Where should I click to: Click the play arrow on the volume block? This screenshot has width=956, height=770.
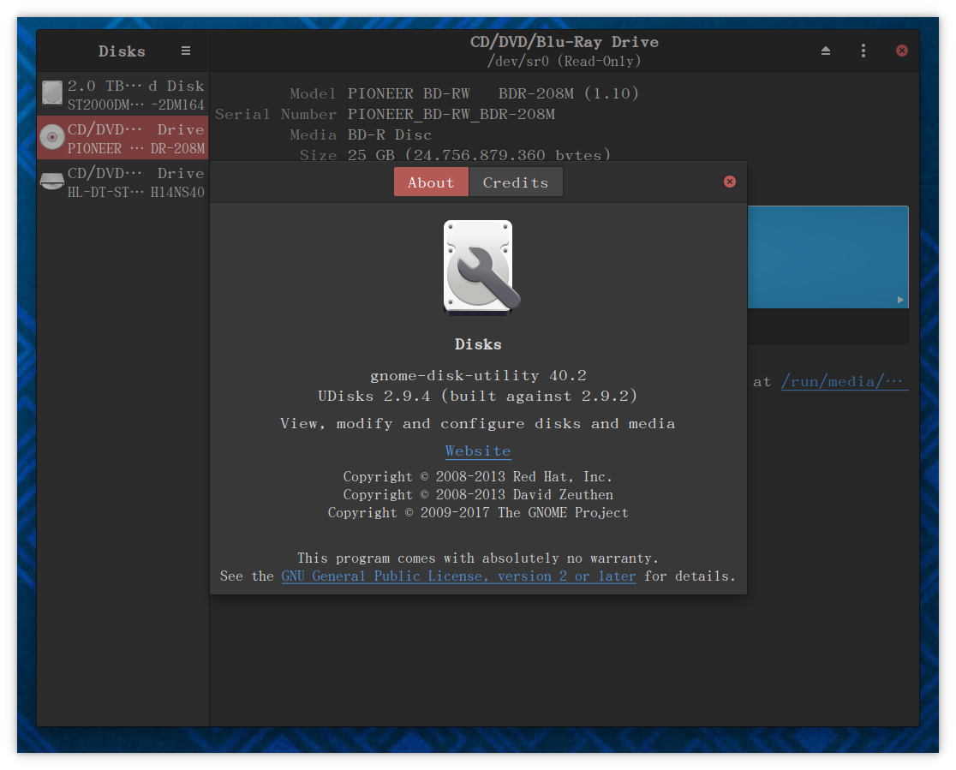click(900, 299)
